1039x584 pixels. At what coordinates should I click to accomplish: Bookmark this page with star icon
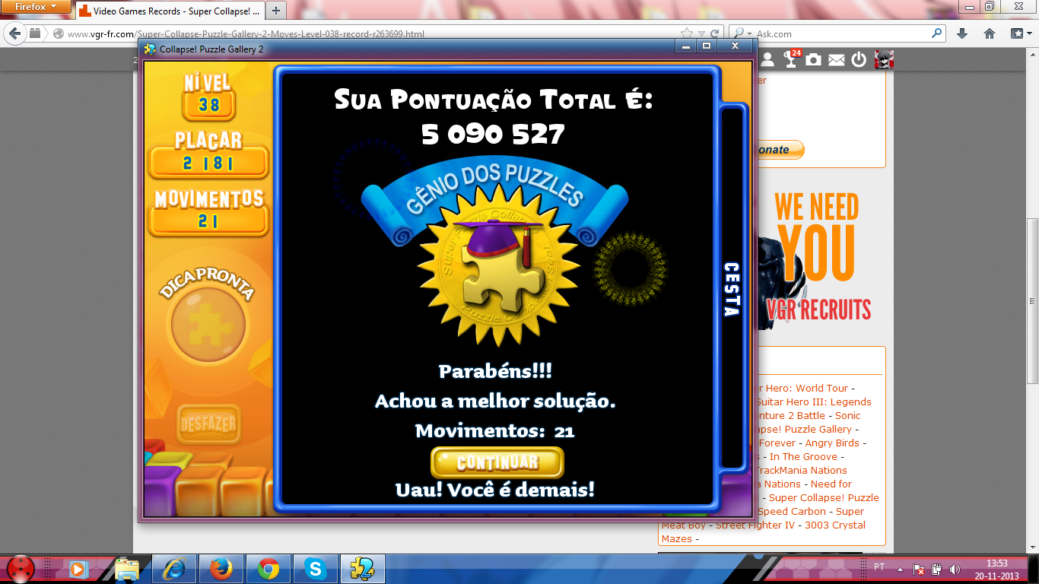tap(687, 33)
